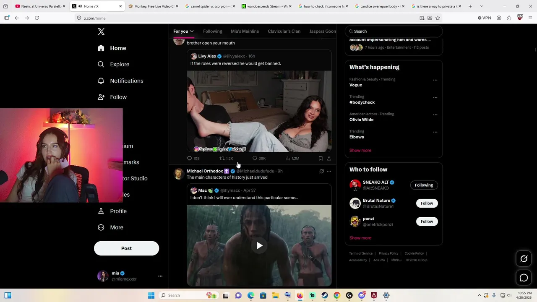The width and height of the screenshot is (537, 302).
Task: Open options for the Olivia Wilde trend
Action: (435, 115)
